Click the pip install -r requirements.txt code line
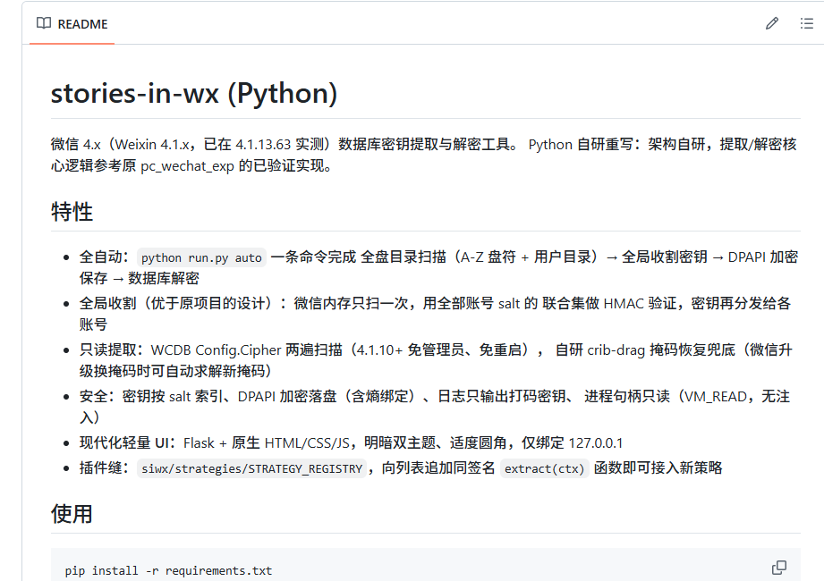Viewport: 824px width, 581px height. 169,570
